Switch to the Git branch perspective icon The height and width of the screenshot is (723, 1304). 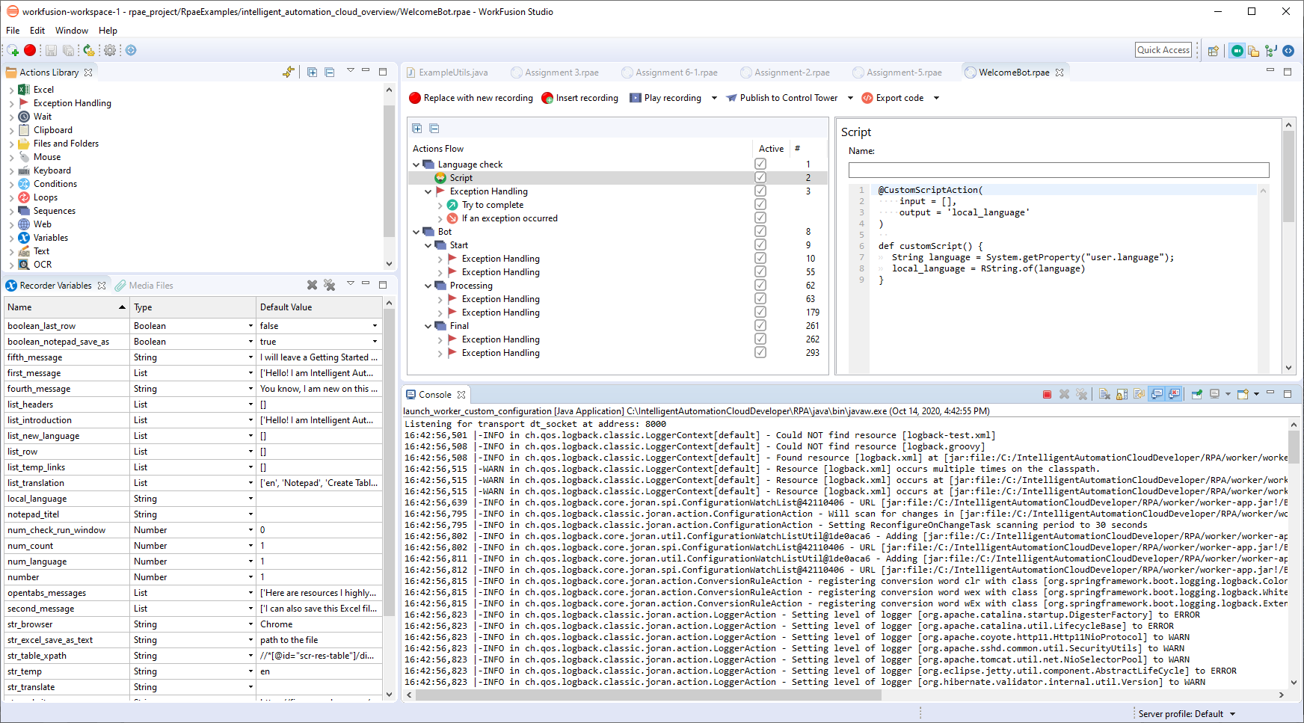coord(1271,51)
